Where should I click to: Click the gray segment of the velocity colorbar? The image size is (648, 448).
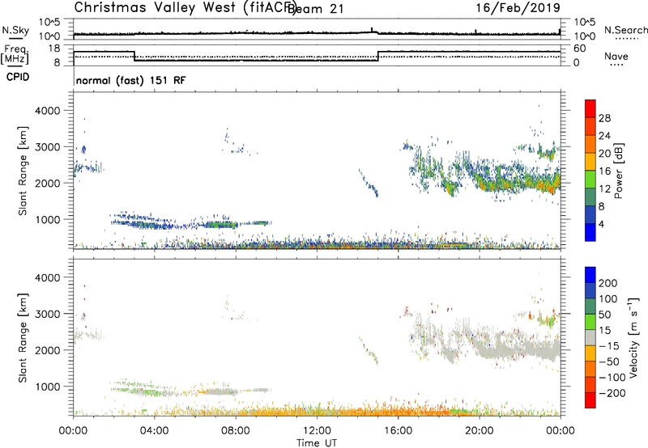click(x=590, y=338)
